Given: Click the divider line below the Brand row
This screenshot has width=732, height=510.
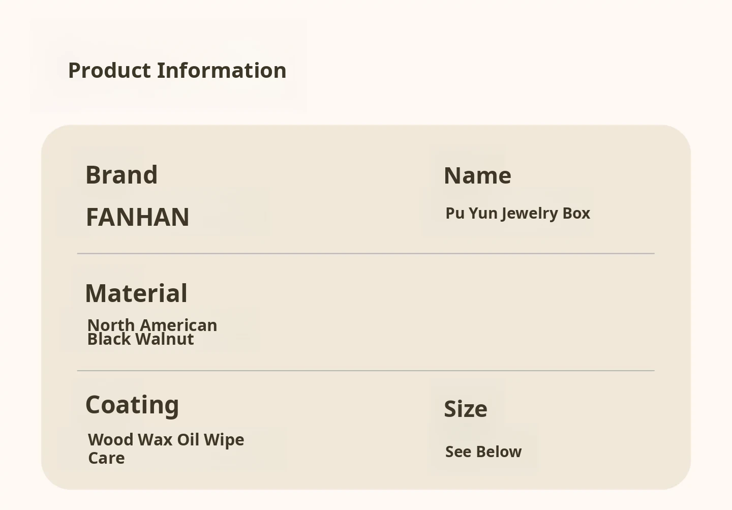Looking at the screenshot, I should click(x=366, y=253).
